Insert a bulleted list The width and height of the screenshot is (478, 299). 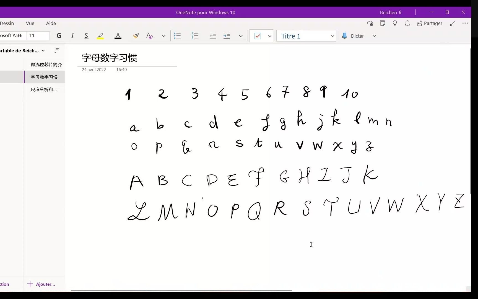tap(177, 36)
